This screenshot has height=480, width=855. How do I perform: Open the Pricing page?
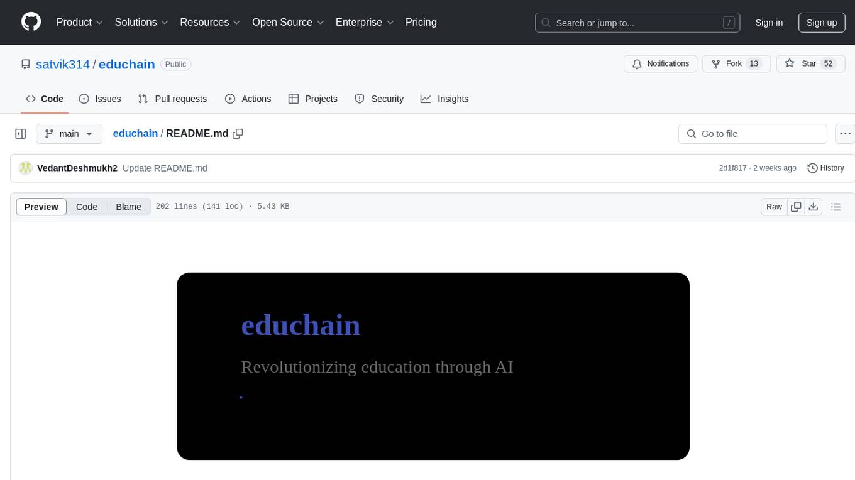(421, 22)
